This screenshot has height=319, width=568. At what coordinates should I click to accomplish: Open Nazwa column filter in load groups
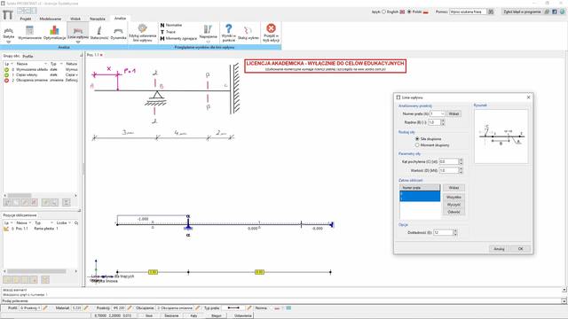[45, 64]
